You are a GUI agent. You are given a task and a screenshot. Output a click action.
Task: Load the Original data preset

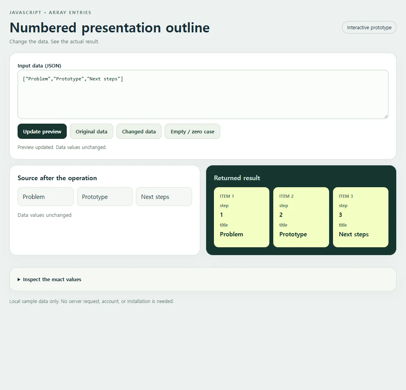[x=91, y=131]
